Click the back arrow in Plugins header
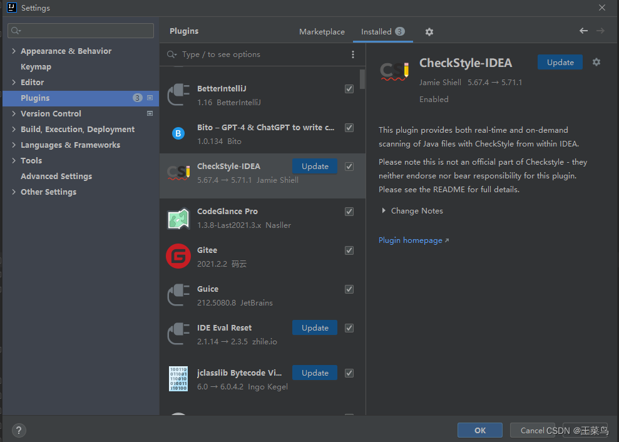Viewport: 619px width, 442px height. pyautogui.click(x=583, y=31)
